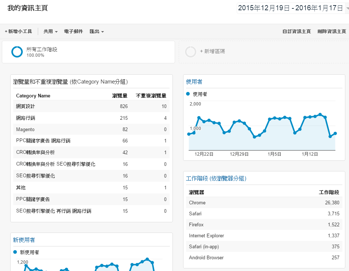Click the blue donut icon for 所有工作階段 segment
Viewport: 349px width, 271px height.
coord(17,52)
